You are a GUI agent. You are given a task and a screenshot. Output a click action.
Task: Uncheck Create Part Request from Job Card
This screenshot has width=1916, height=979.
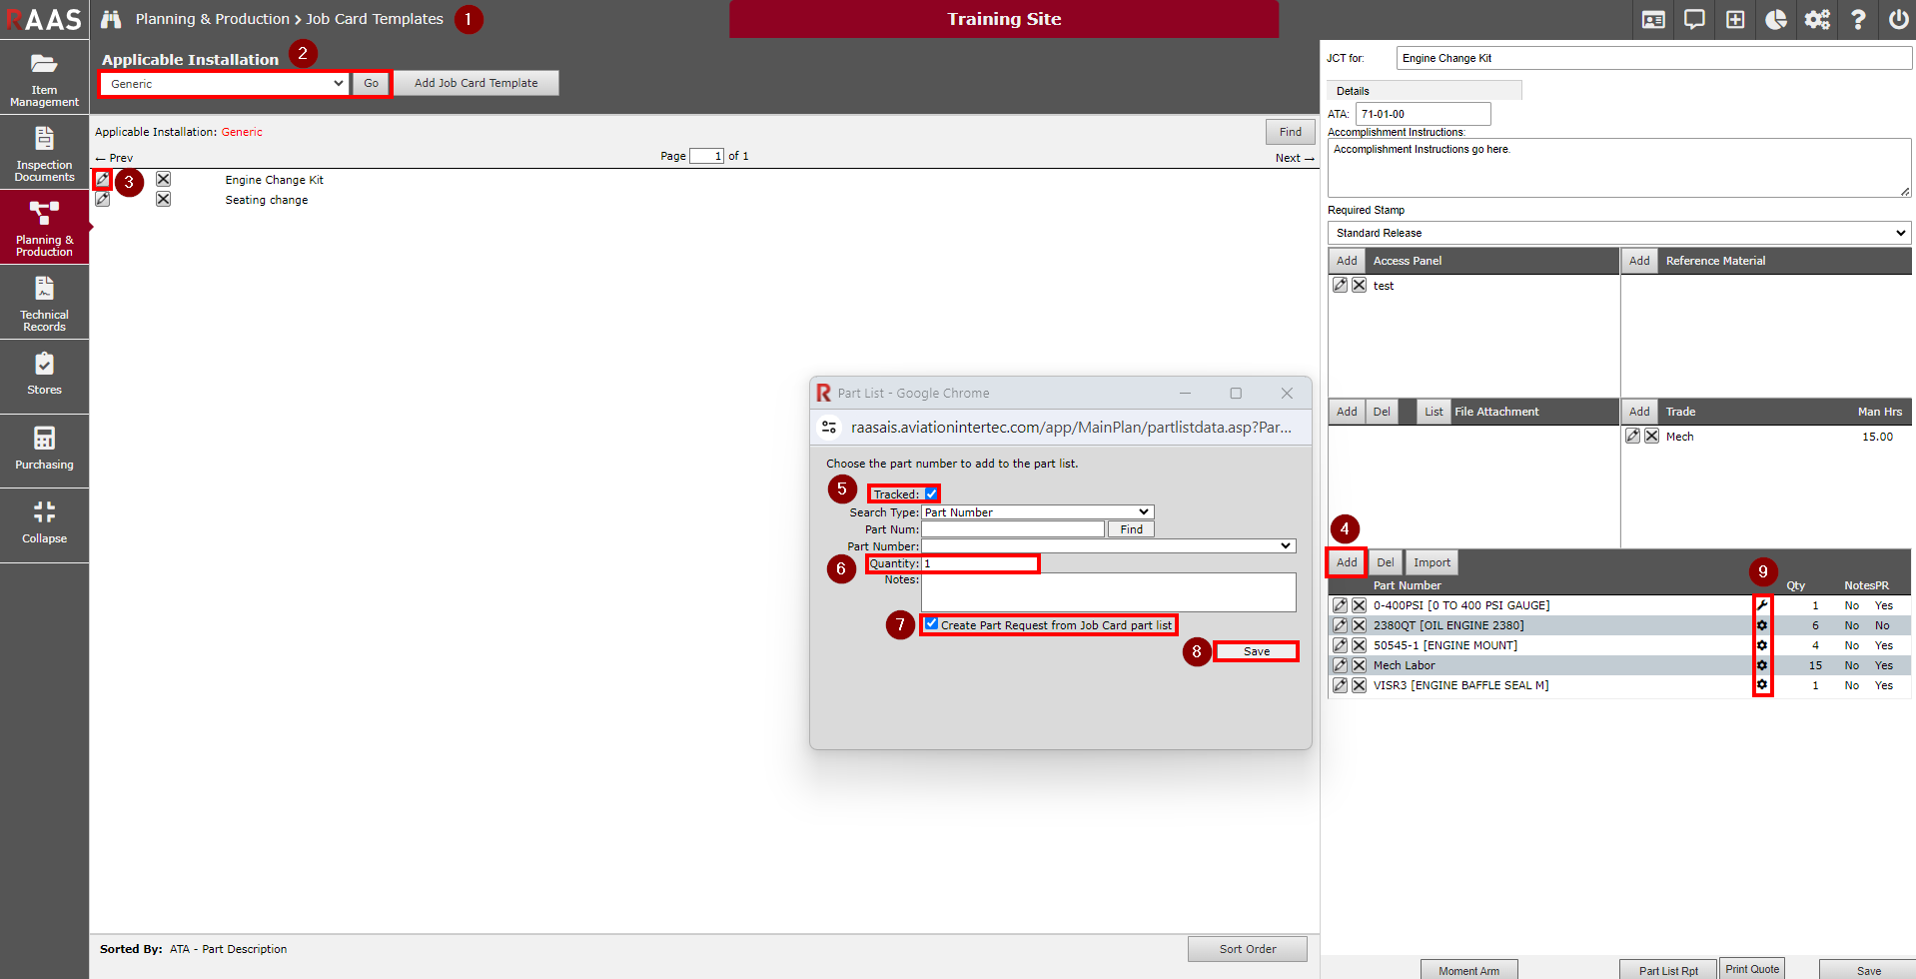tap(931, 624)
